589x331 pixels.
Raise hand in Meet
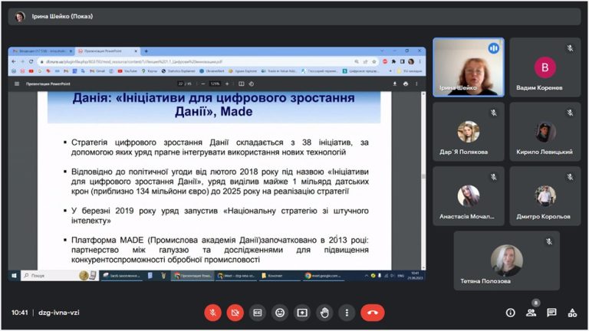[324, 313]
